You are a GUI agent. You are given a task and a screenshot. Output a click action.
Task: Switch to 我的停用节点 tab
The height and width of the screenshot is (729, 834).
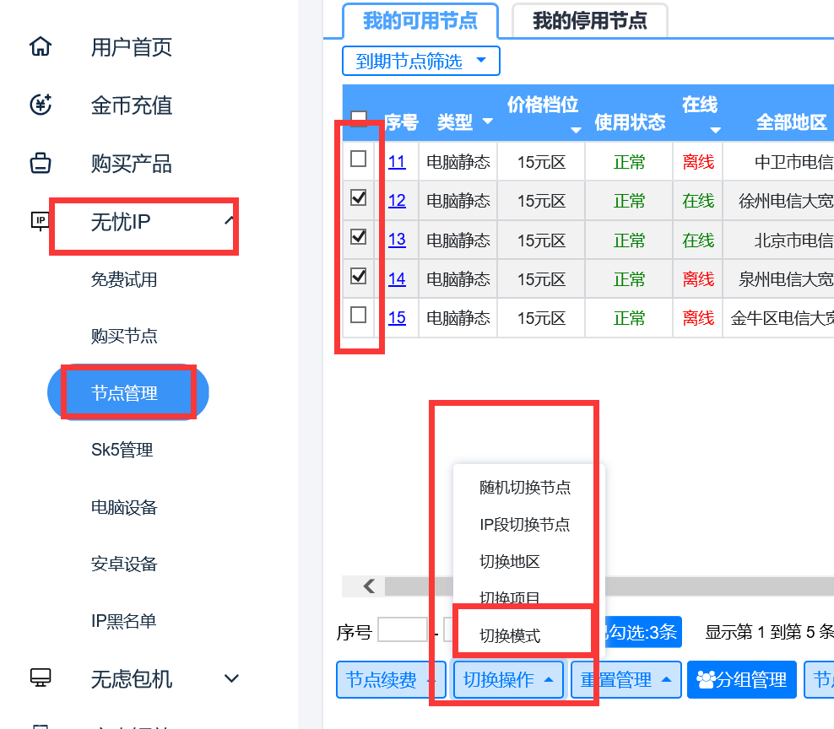589,20
